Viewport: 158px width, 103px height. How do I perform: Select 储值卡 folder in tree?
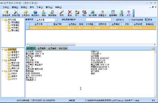pyautogui.click(x=14, y=76)
